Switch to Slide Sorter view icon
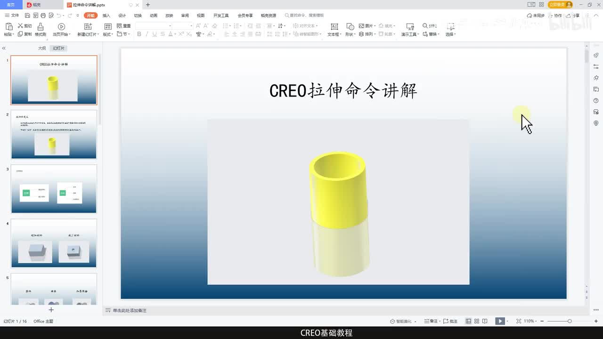 (x=477, y=321)
